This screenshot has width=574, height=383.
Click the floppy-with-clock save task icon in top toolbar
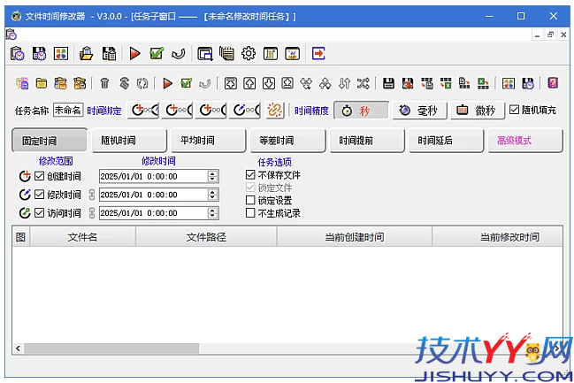click(39, 54)
